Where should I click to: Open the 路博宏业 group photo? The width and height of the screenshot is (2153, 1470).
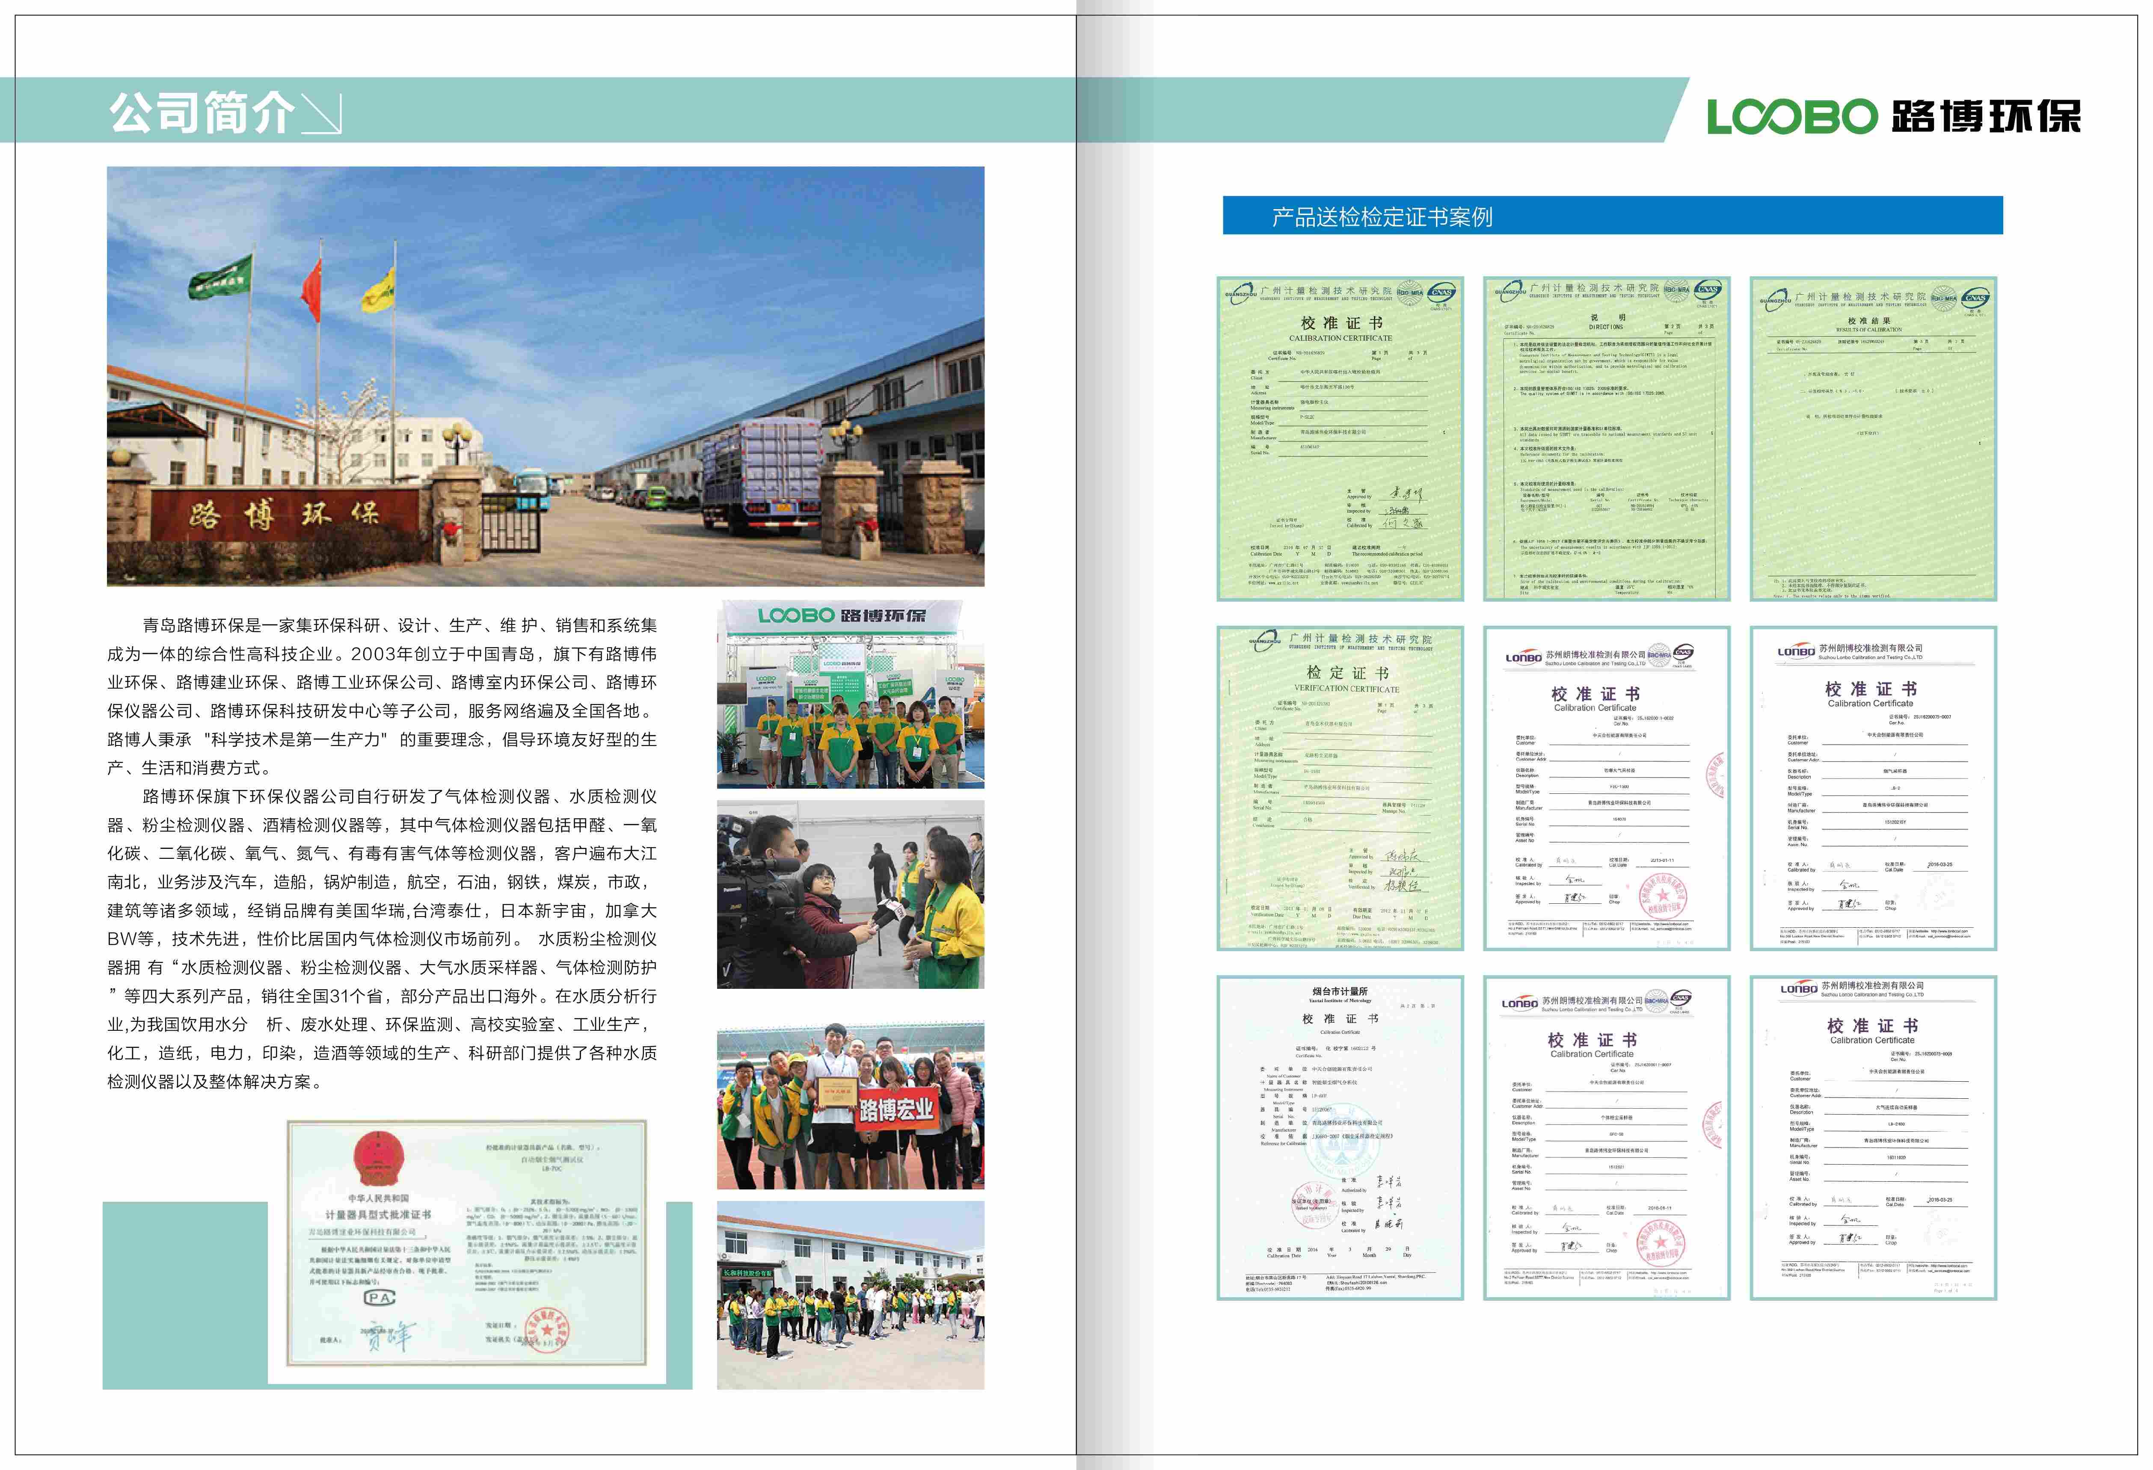tap(850, 1106)
